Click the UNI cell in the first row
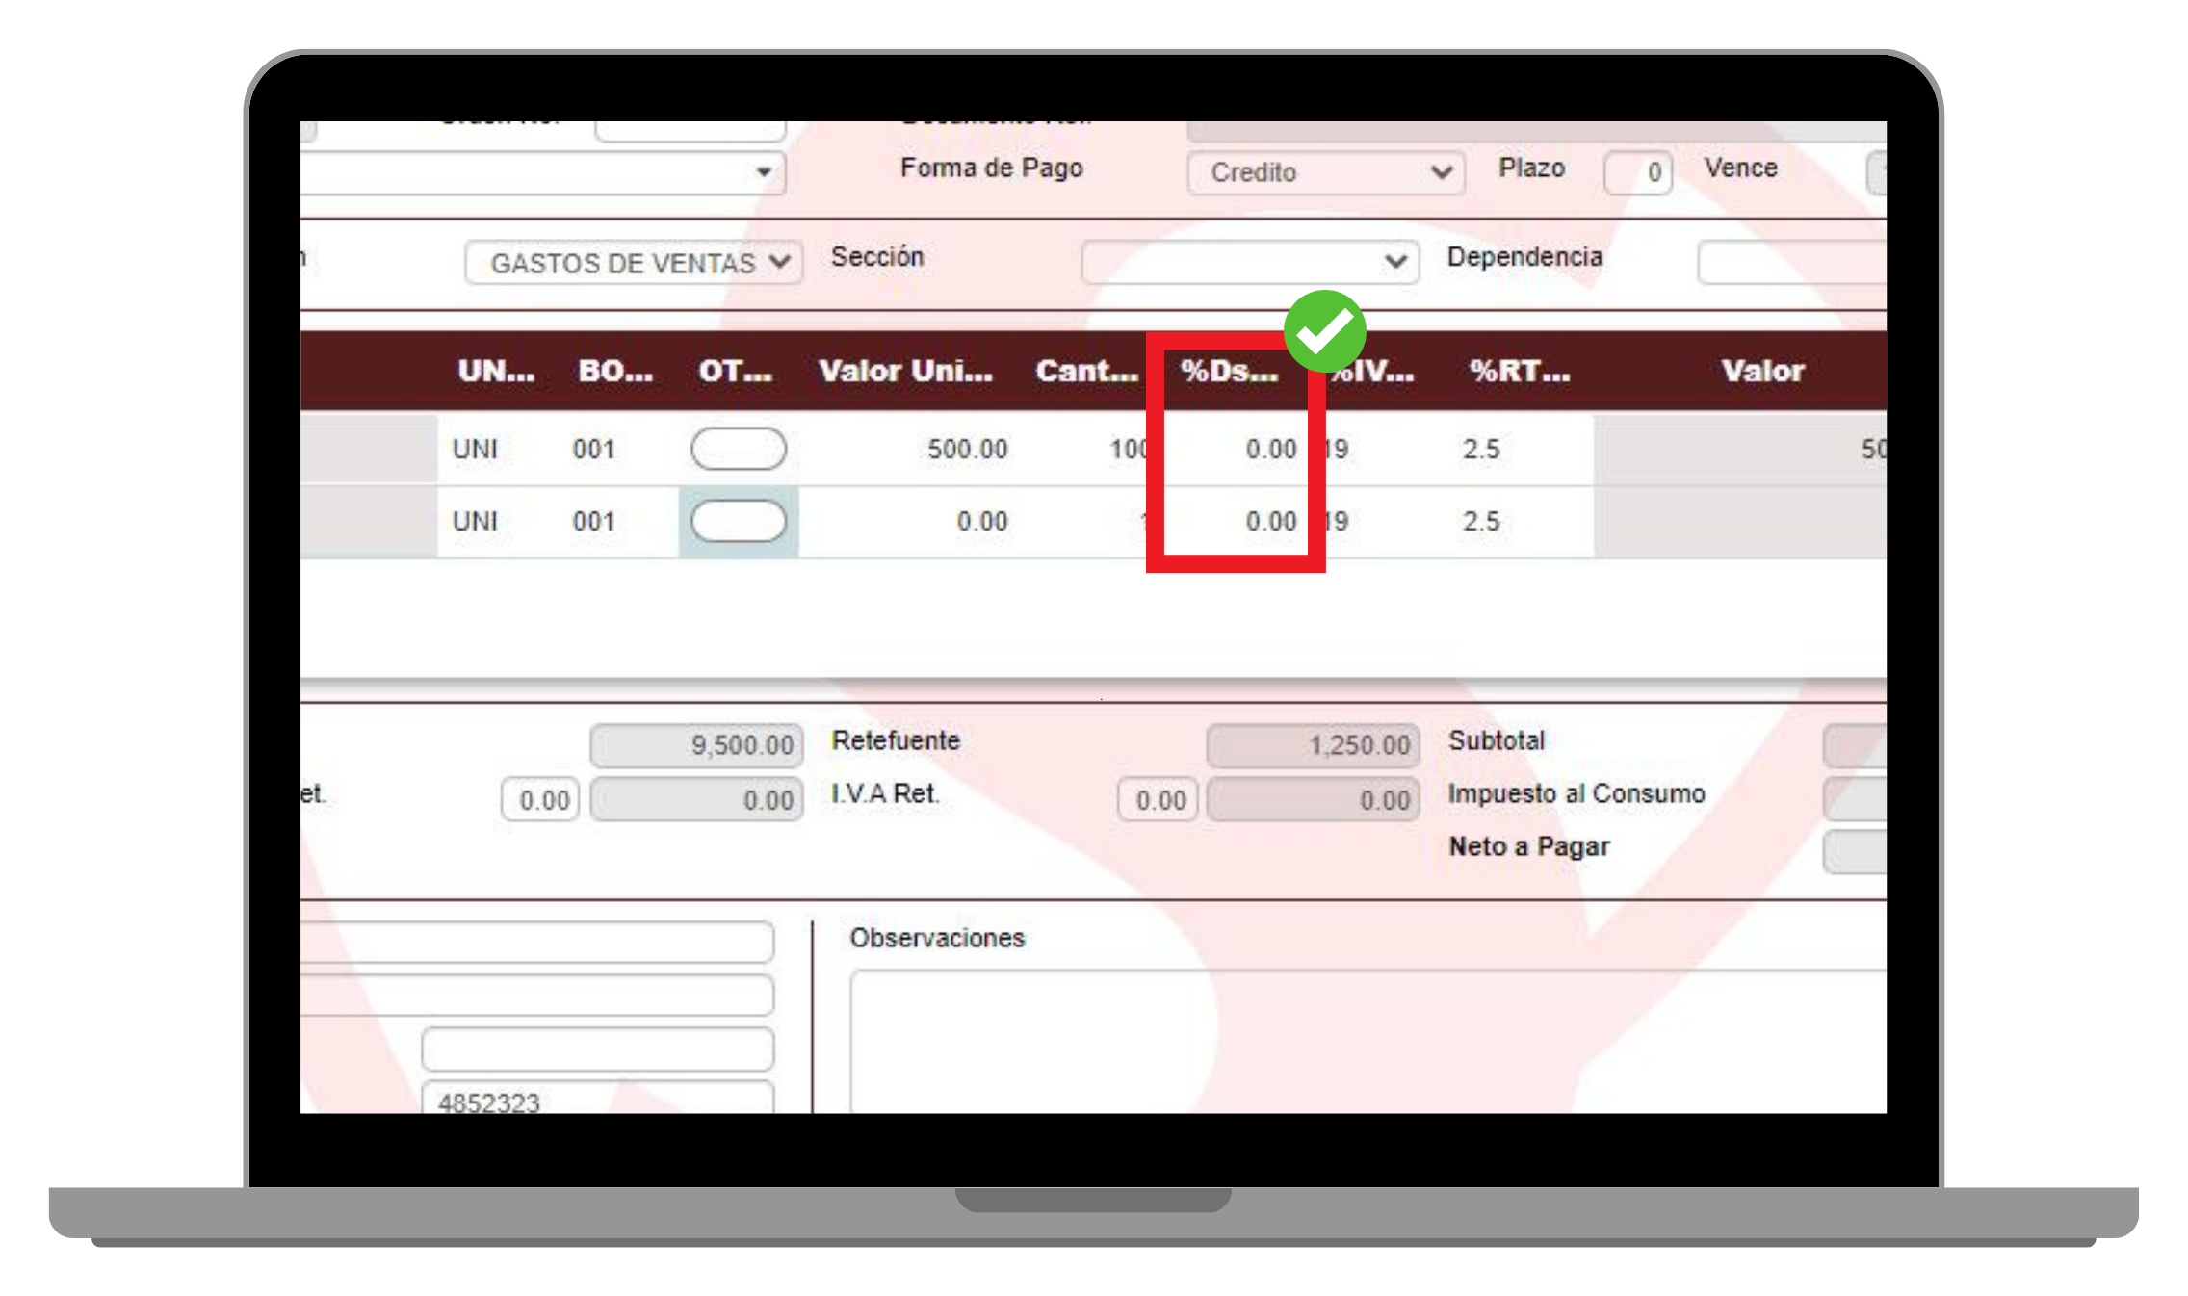This screenshot has width=2188, height=1296. 476,449
